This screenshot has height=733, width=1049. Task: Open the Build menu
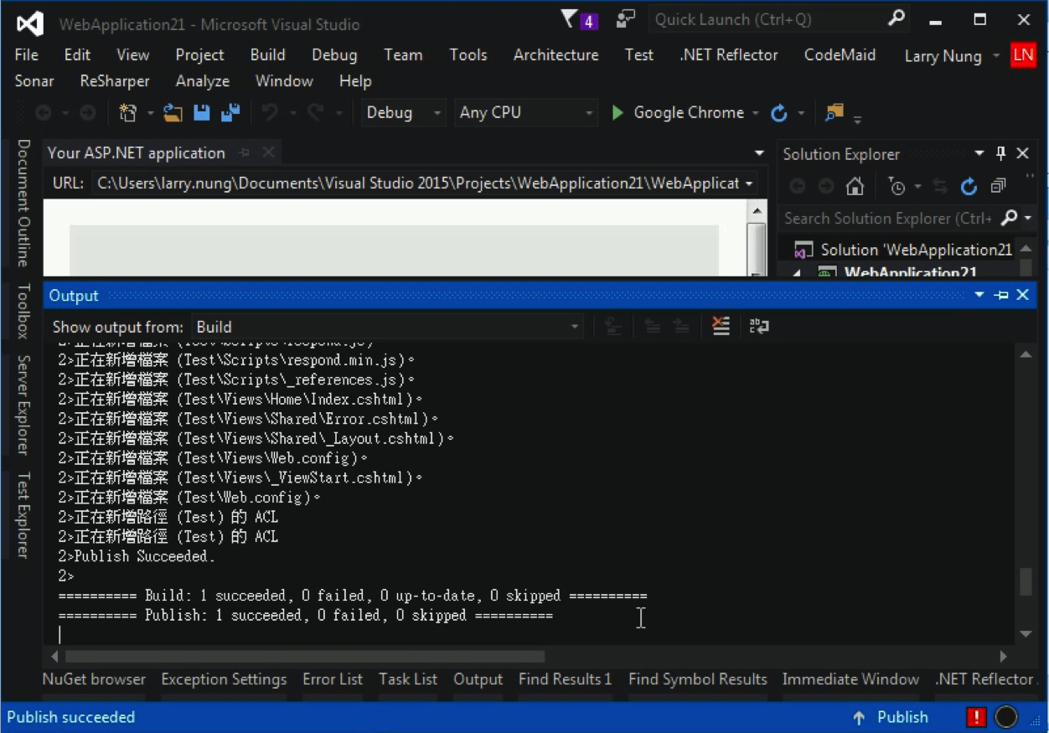[268, 54]
